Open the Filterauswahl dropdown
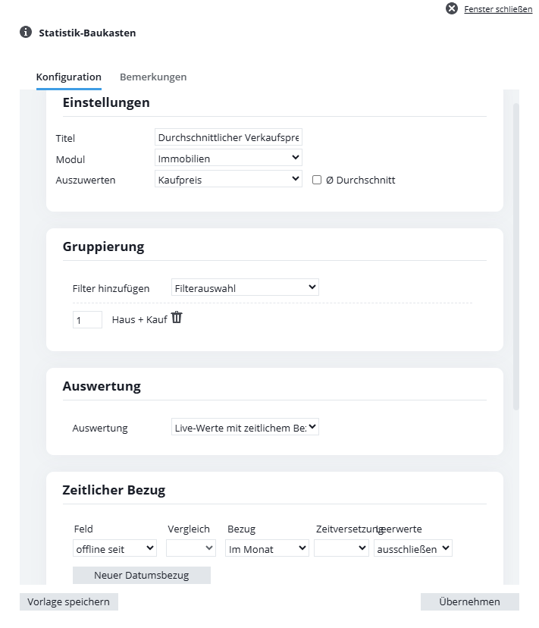The height and width of the screenshot is (628, 539). pos(245,287)
